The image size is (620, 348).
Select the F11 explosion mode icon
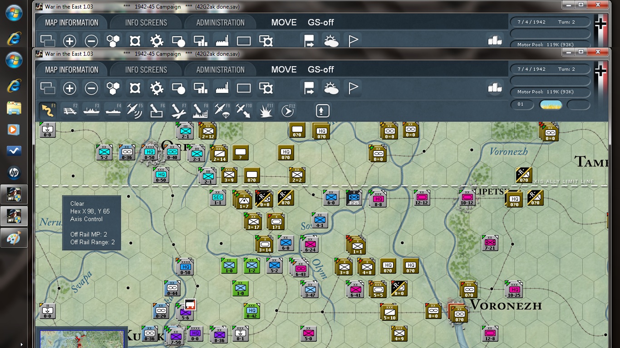point(266,110)
